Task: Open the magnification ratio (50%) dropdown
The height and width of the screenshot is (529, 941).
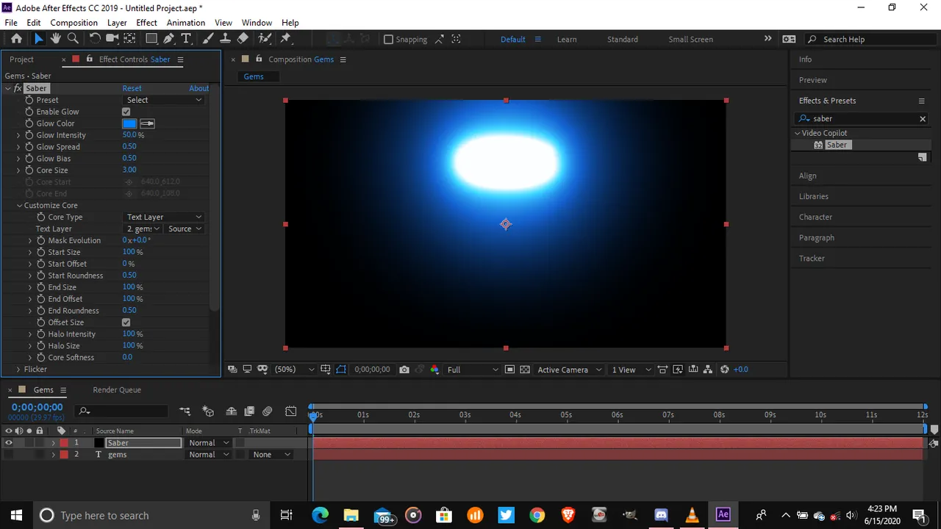Action: 294,370
